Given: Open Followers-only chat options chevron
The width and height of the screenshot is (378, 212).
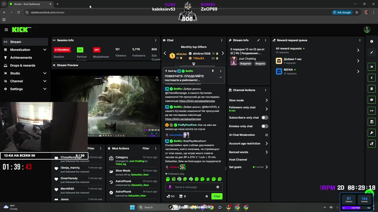Looking at the screenshot, I should [x=267, y=109].
